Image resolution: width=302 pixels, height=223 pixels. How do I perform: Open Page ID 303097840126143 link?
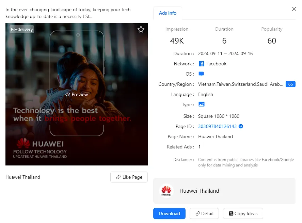click(x=217, y=126)
